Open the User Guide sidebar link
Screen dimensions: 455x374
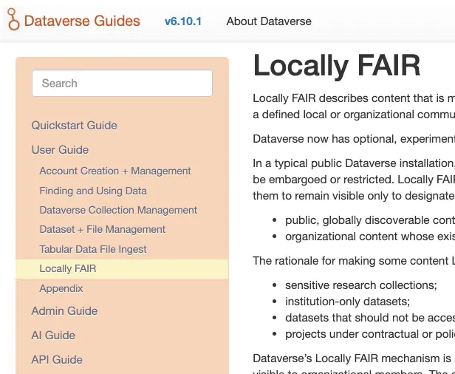(x=60, y=150)
